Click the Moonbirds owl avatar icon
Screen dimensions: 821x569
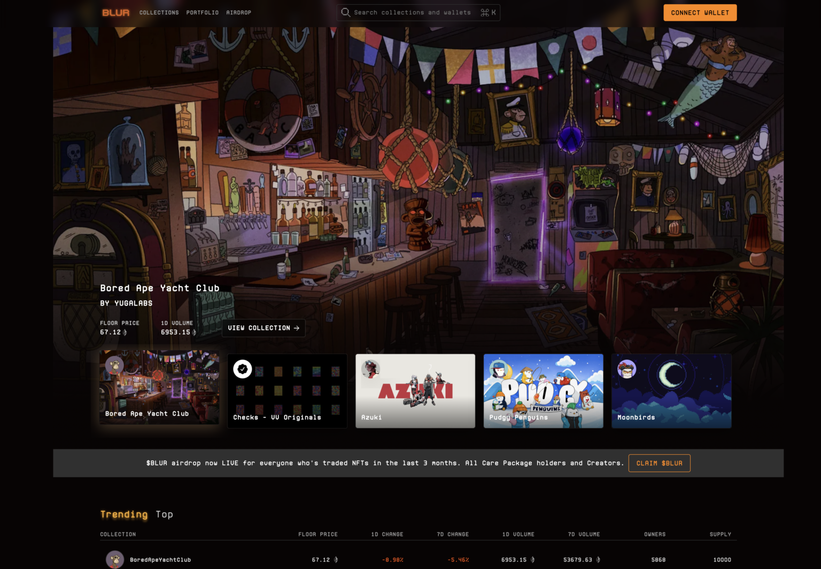[626, 369]
